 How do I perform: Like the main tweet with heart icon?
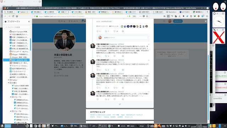coord(114,31)
